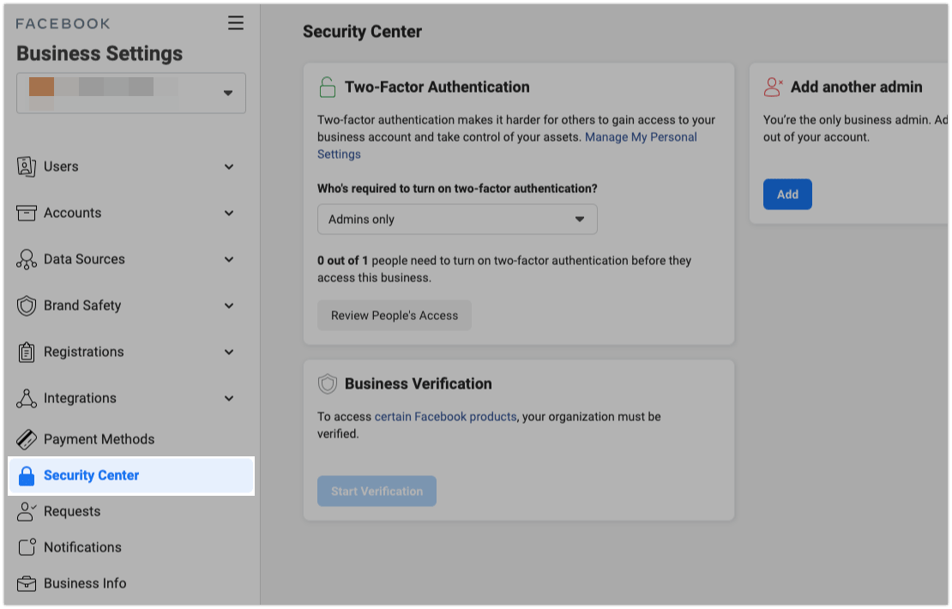Click the Two-Factor Authentication heading
The width and height of the screenshot is (952, 609).
click(437, 87)
